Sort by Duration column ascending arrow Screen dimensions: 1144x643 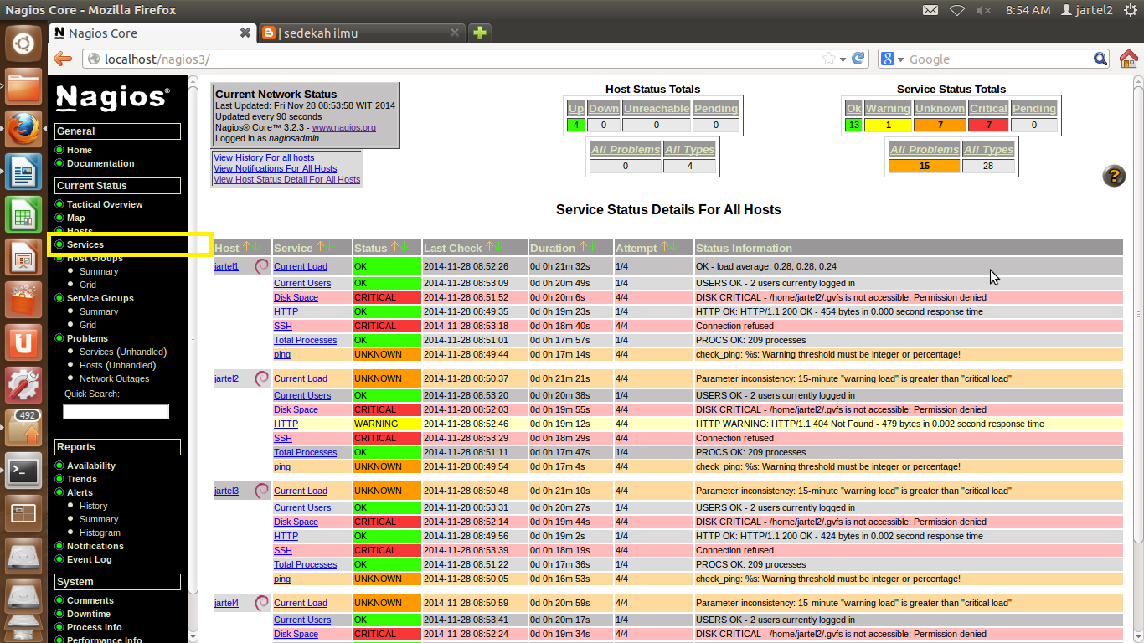click(583, 247)
